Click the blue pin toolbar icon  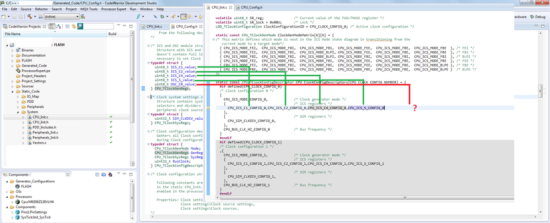155,16
